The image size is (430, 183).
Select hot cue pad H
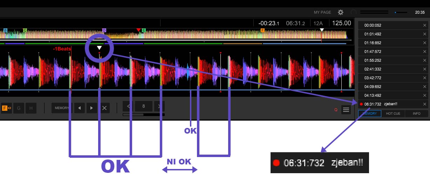click(31, 108)
